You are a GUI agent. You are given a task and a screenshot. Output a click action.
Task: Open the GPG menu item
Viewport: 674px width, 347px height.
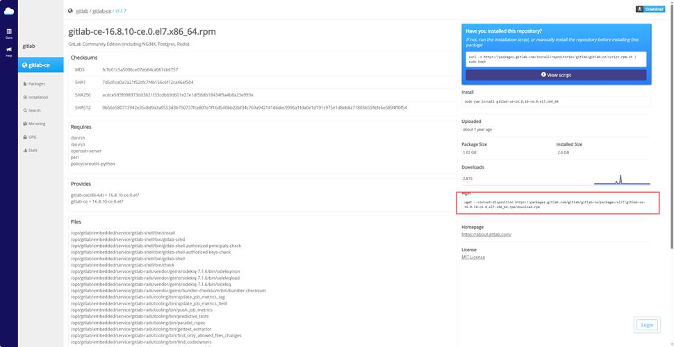pos(30,137)
